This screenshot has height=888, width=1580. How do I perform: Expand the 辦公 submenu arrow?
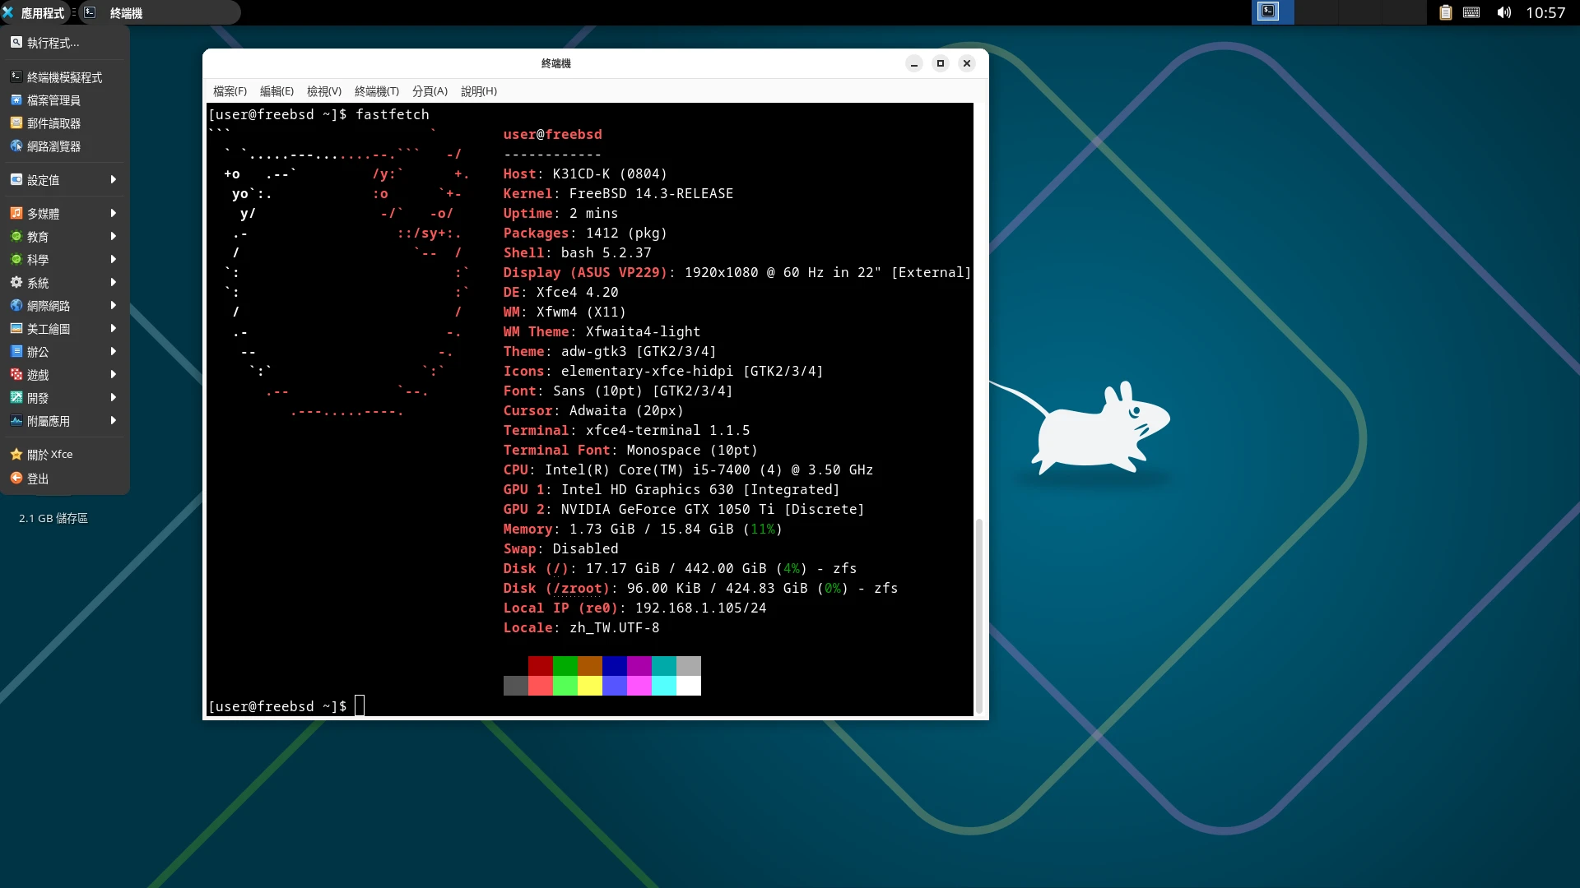tap(114, 352)
